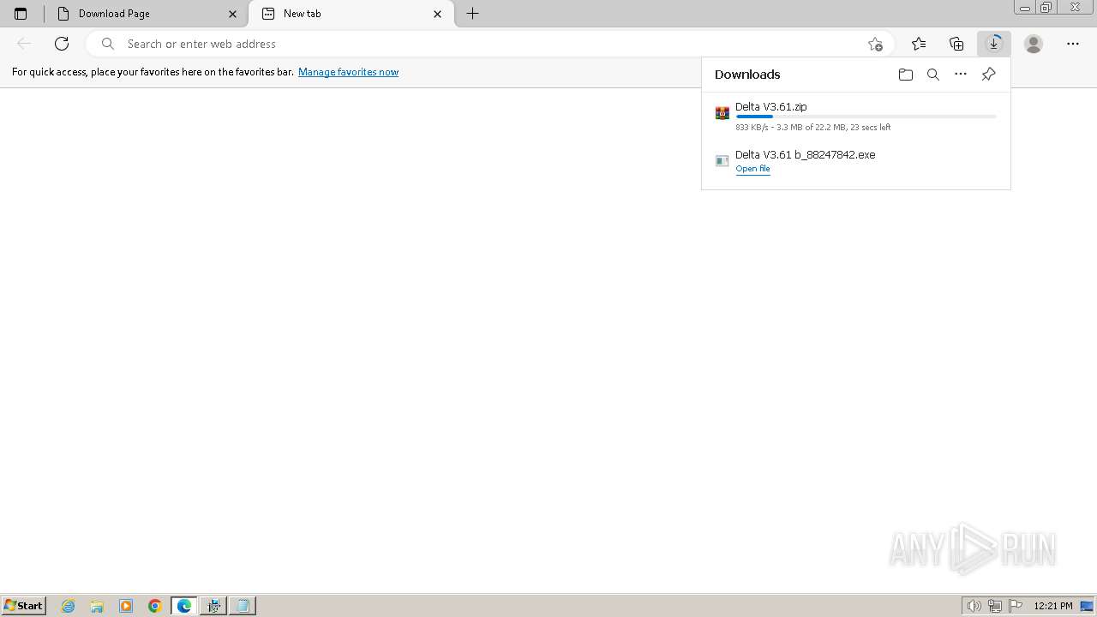
Task: Open Windows Media Player taskbar icon
Action: tap(126, 606)
